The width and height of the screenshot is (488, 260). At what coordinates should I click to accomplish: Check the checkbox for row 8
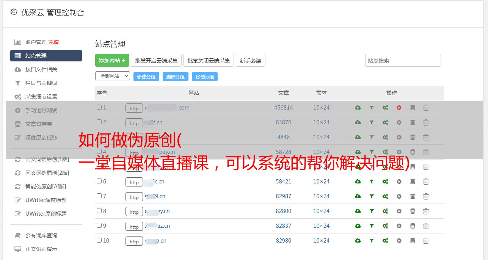tap(99, 211)
